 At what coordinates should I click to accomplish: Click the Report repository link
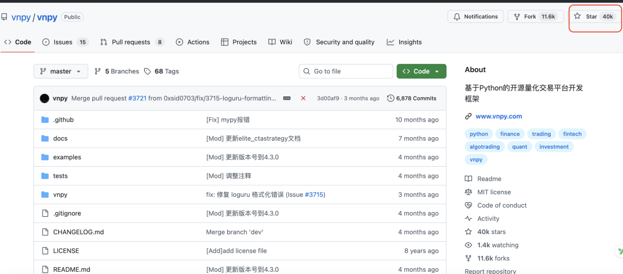pos(490,272)
